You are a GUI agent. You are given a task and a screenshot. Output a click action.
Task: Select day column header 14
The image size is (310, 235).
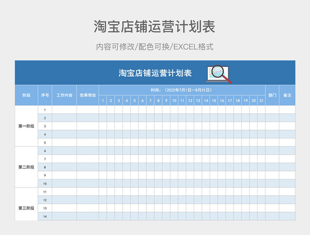[206, 100]
